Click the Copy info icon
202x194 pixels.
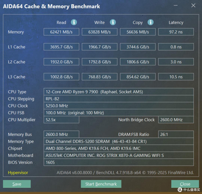151,22
